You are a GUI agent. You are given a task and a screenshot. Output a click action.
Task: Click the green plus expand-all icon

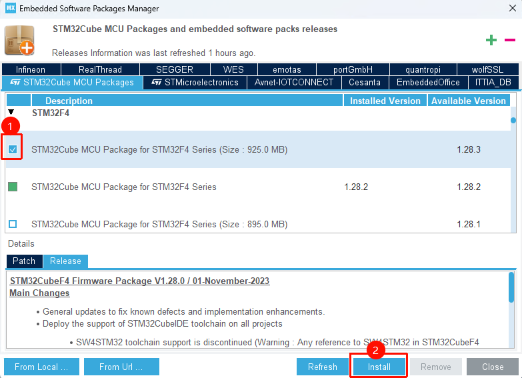491,40
